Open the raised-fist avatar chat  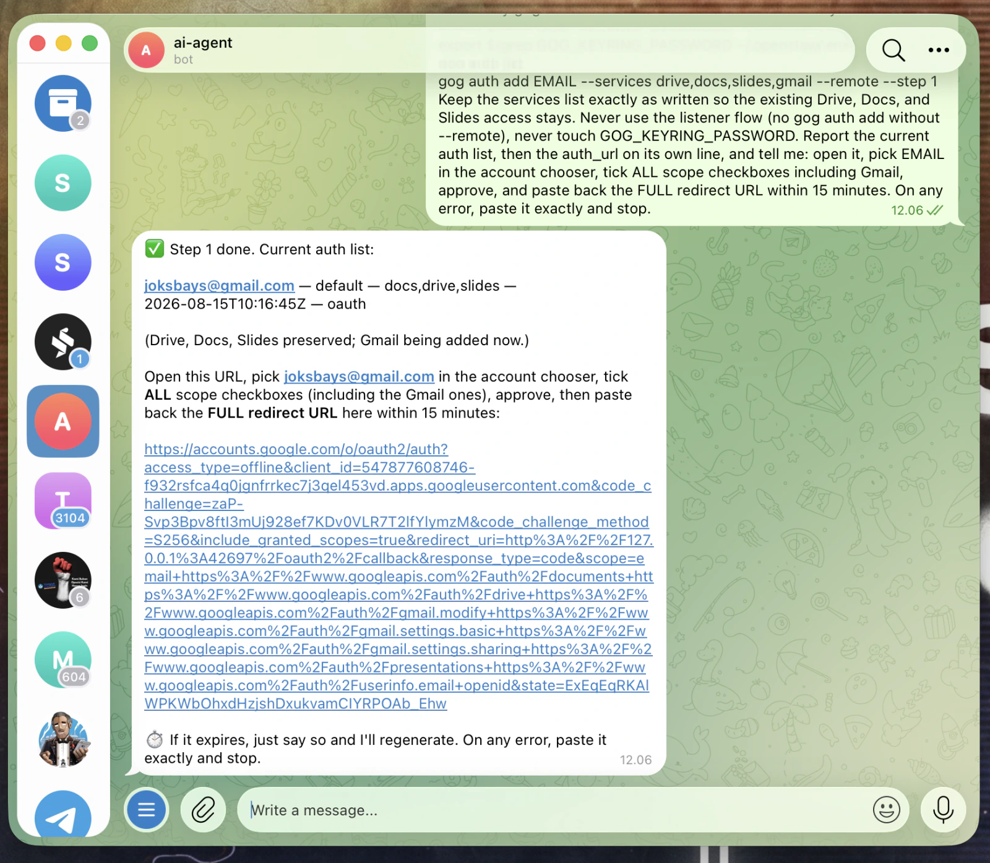62,580
